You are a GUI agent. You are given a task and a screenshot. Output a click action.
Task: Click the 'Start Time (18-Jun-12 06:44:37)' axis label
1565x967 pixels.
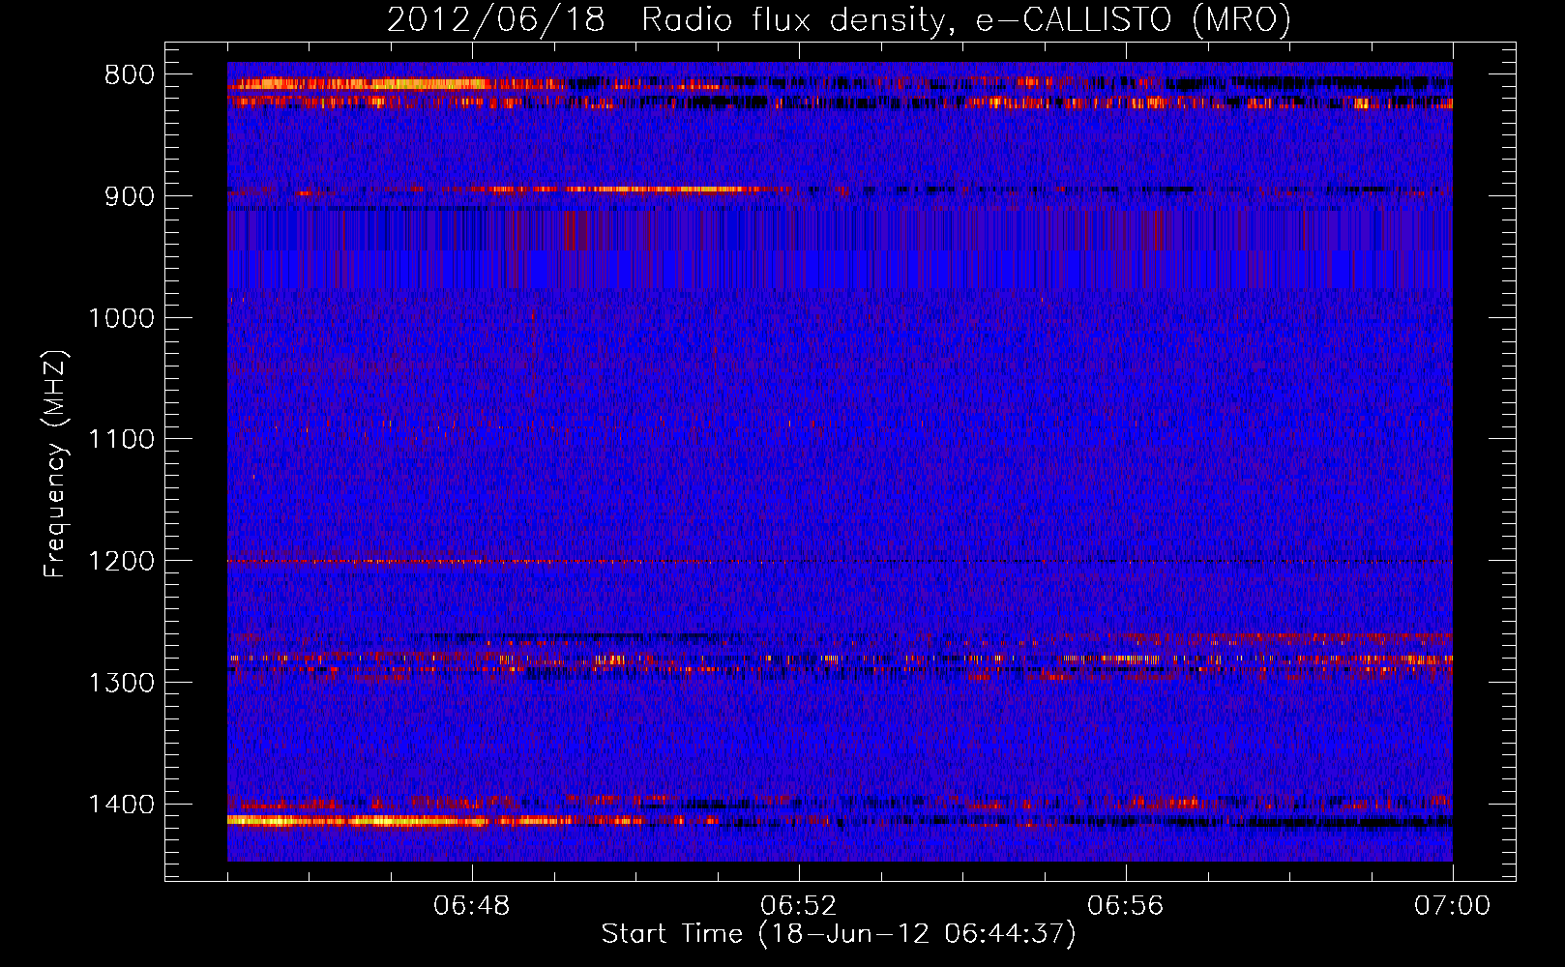pyautogui.click(x=839, y=934)
